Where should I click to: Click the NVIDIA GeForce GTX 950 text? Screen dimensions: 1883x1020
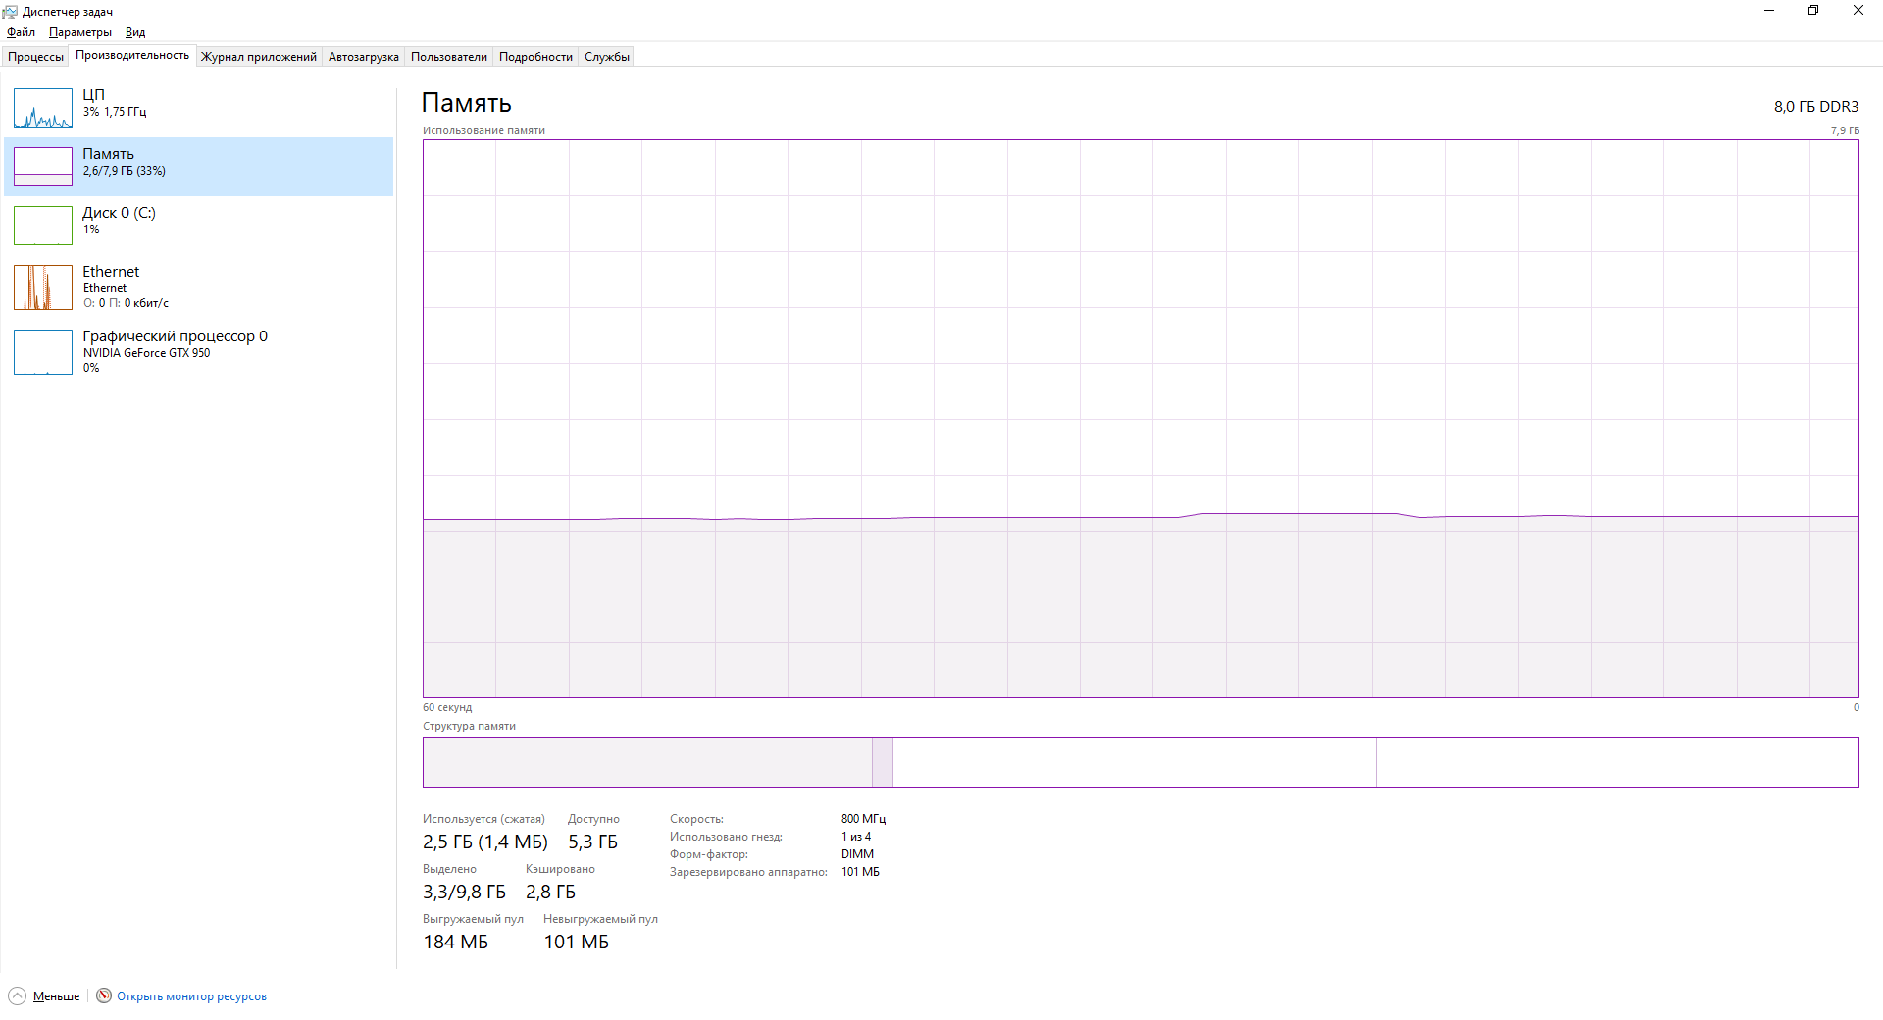pyautogui.click(x=146, y=353)
